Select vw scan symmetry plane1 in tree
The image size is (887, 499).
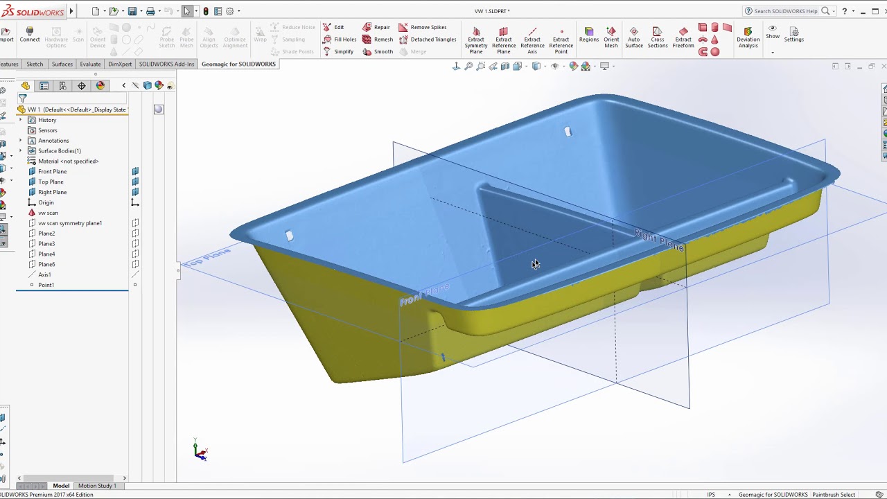point(70,223)
